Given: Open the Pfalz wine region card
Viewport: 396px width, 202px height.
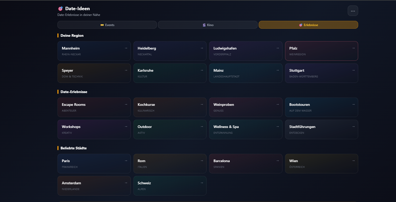Looking at the screenshot, I should click(x=322, y=51).
